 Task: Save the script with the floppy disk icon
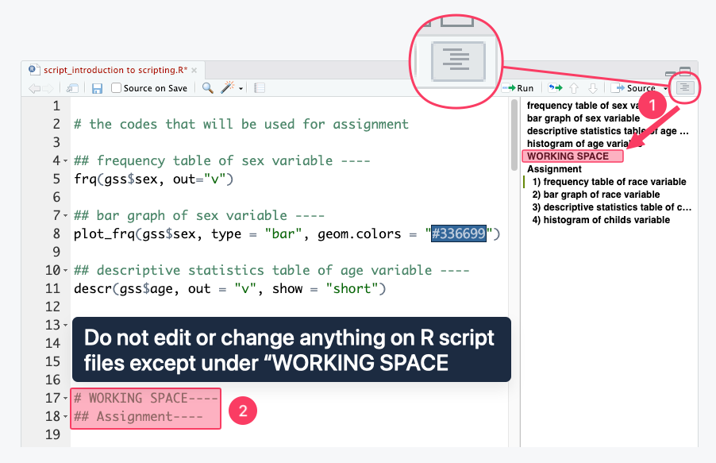point(97,88)
